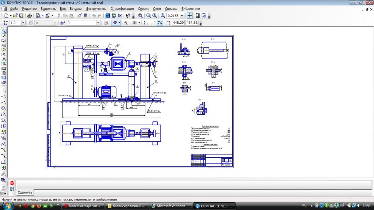Activate the Pan (Сдвинуть) four-arrow icon
This screenshot has width=374, height=210.
190,15
